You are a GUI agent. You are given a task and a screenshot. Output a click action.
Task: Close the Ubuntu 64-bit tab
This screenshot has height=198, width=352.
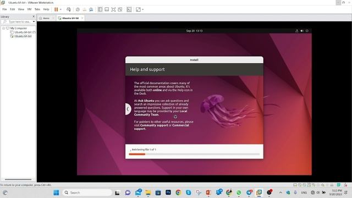coord(82,18)
